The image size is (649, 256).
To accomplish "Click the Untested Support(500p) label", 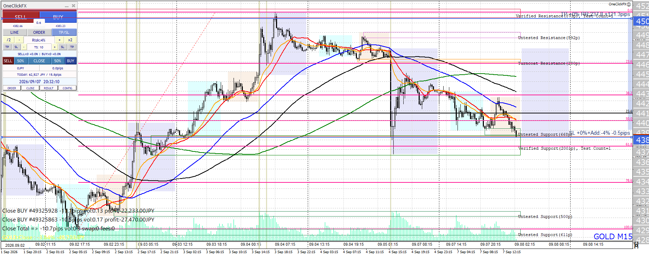I will click(545, 217).
